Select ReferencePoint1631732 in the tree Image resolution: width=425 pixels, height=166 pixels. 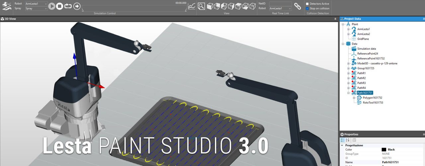point(371,58)
